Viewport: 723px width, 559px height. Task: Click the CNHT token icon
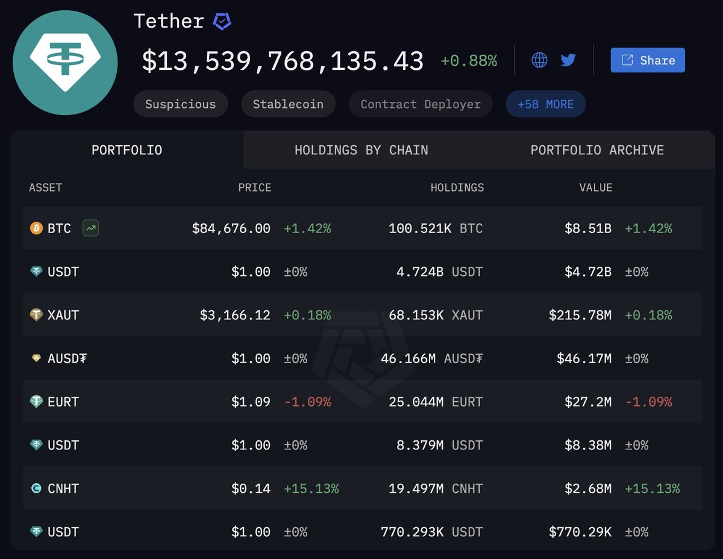pos(36,489)
